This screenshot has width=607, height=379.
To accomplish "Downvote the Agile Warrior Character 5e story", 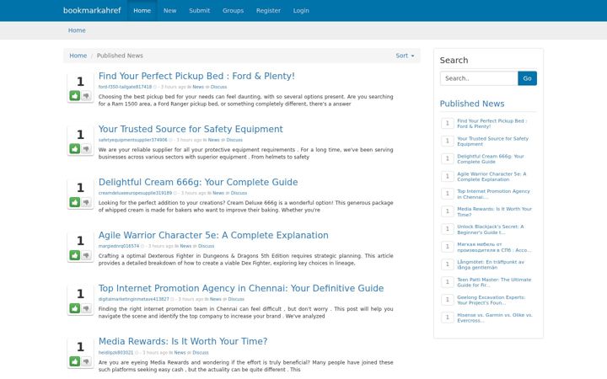I will [86, 255].
